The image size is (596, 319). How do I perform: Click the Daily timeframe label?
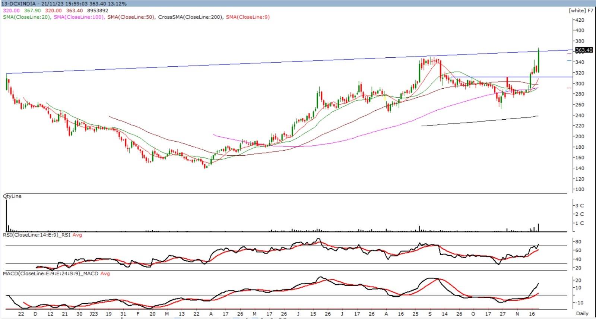point(582,313)
